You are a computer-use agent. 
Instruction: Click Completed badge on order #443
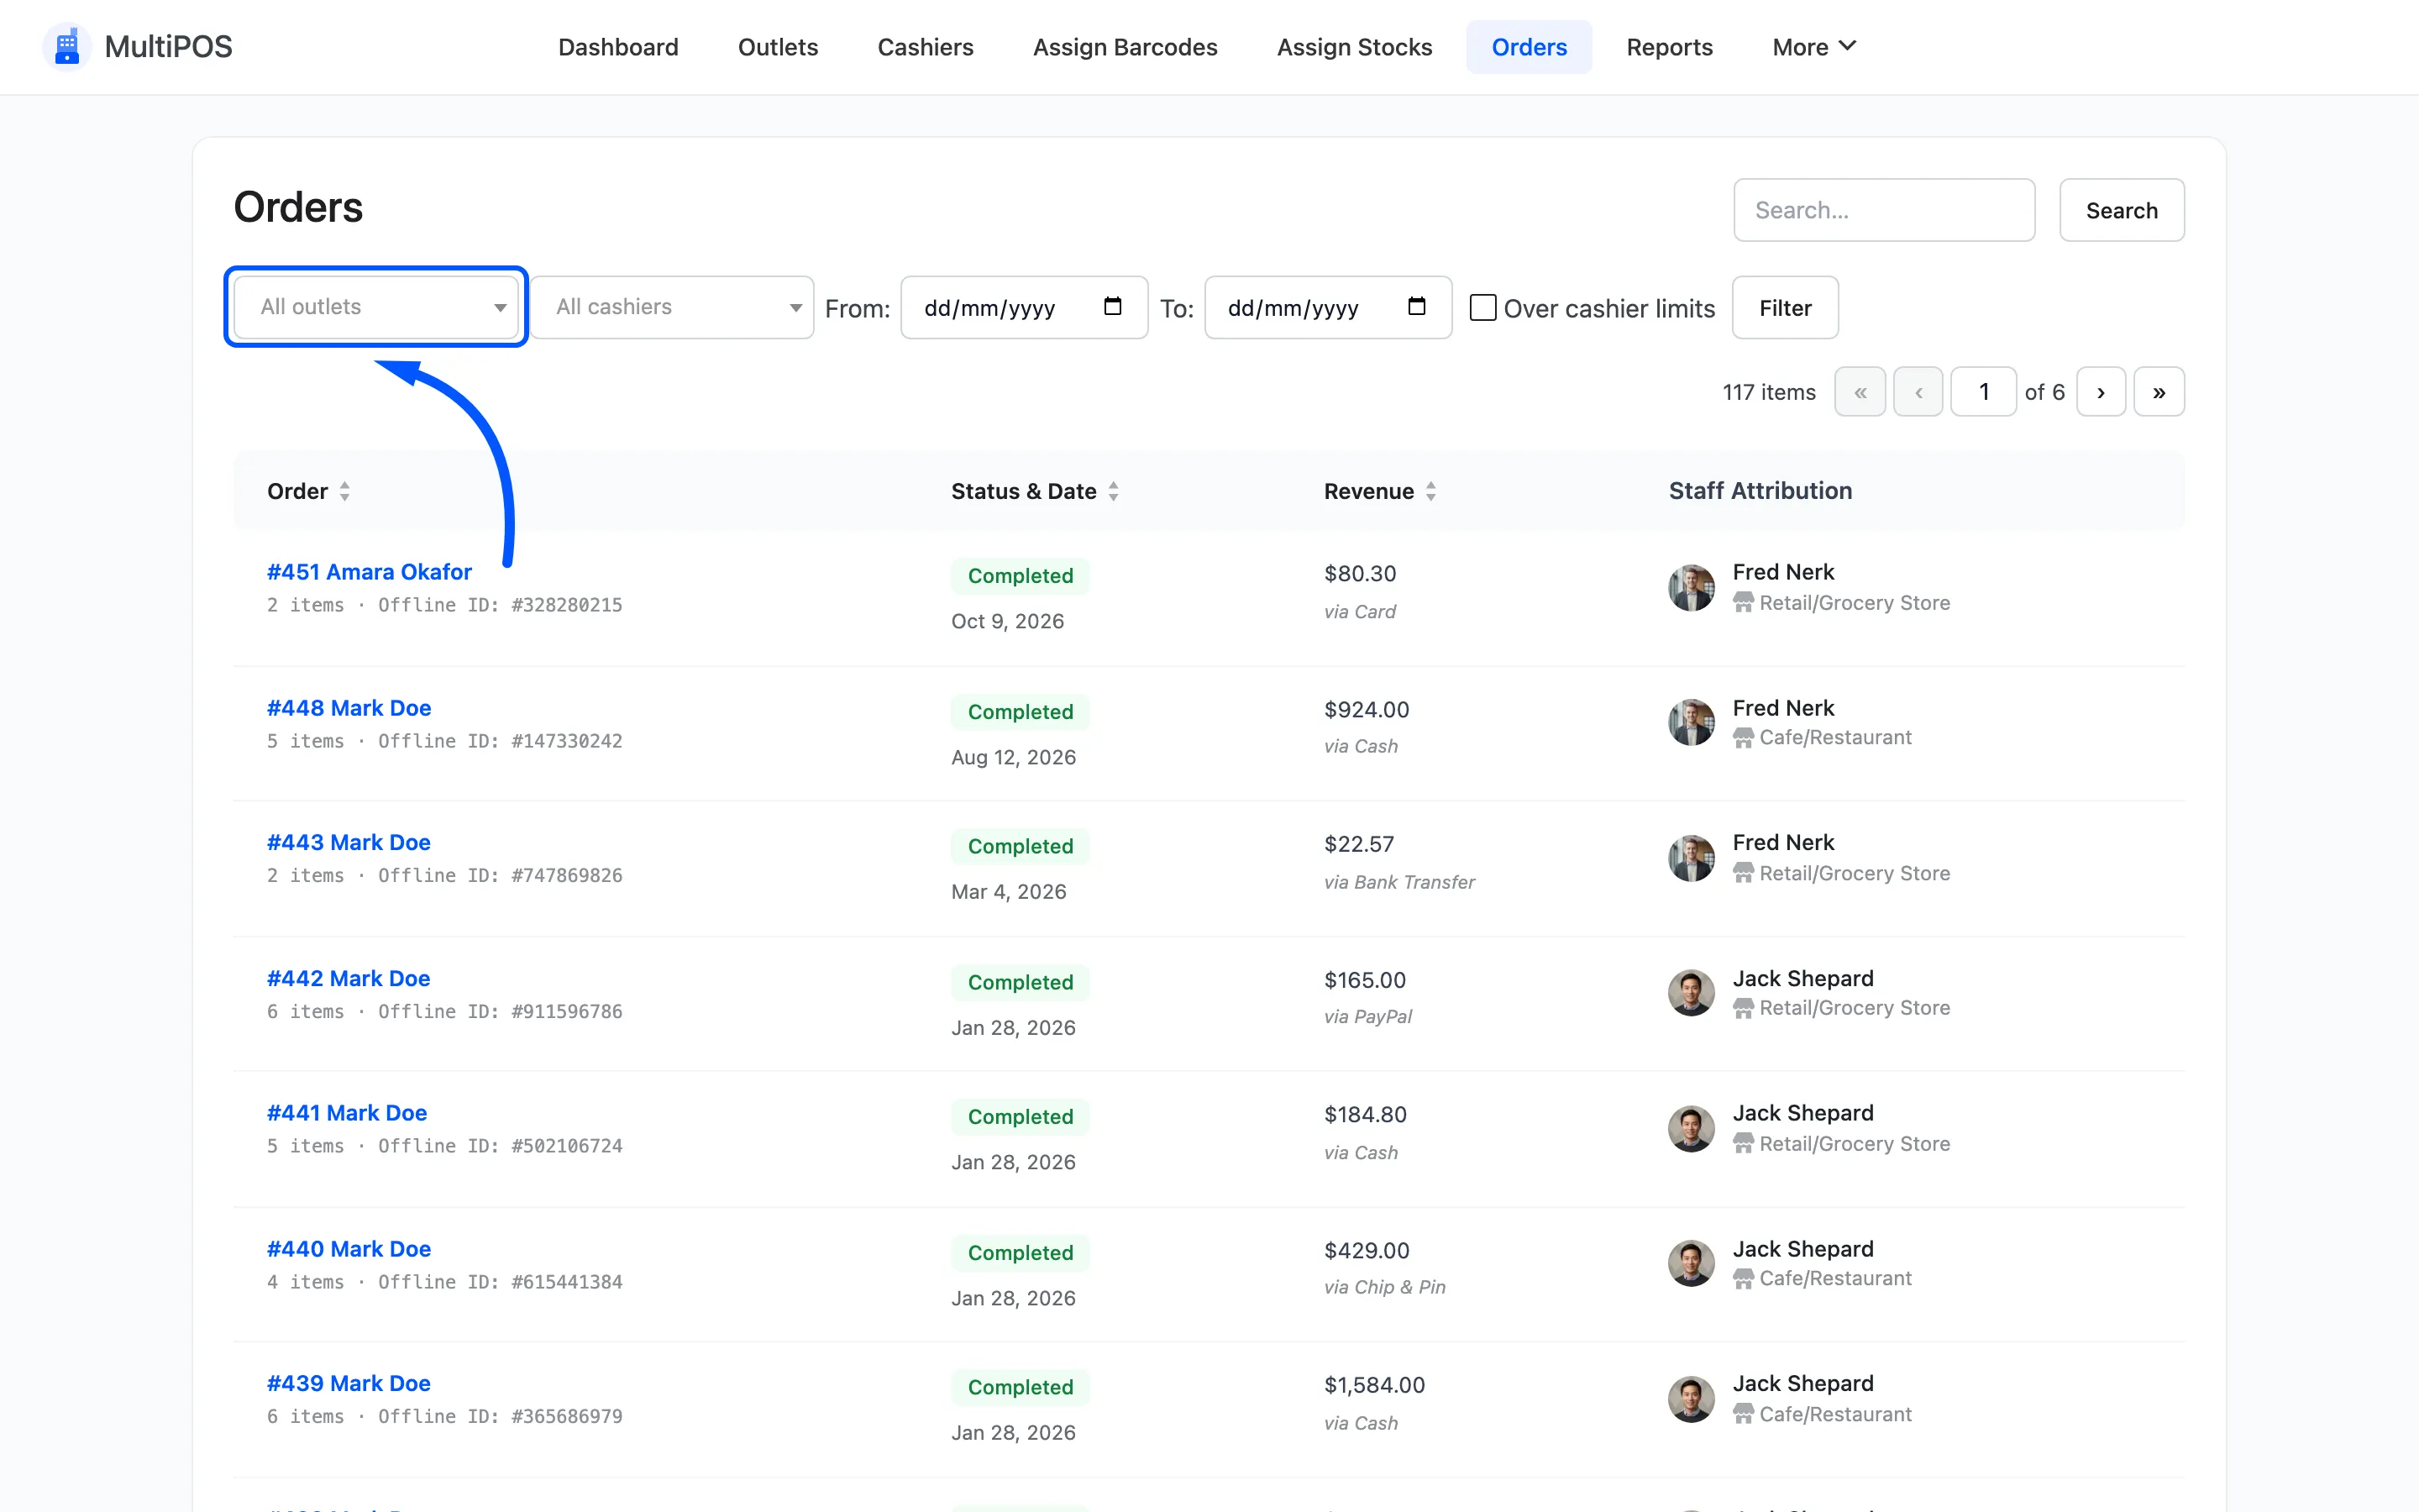tap(1021, 846)
